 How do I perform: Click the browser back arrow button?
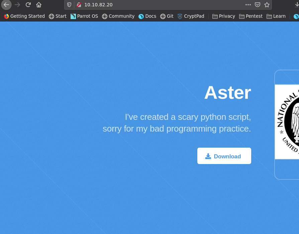(6, 5)
